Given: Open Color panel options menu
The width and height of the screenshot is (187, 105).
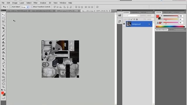Looking at the screenshot, I should click(185, 12).
